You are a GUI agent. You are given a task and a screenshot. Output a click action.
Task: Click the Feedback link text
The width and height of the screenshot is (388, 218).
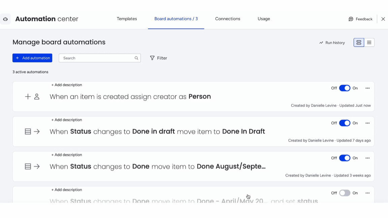[x=364, y=19]
